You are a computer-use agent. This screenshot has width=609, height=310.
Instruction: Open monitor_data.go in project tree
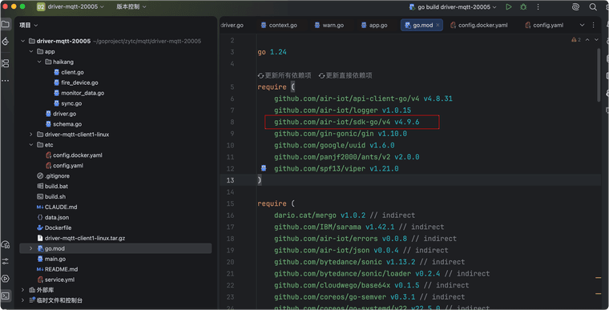tap(79, 93)
